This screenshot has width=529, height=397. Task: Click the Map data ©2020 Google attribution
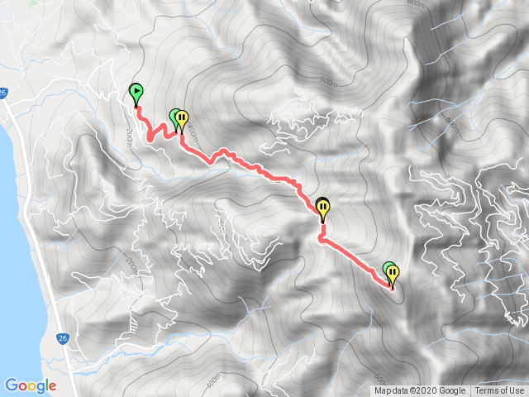click(420, 391)
